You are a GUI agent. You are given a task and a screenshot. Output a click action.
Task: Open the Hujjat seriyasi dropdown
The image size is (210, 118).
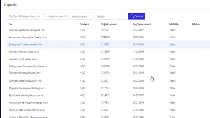56,16
